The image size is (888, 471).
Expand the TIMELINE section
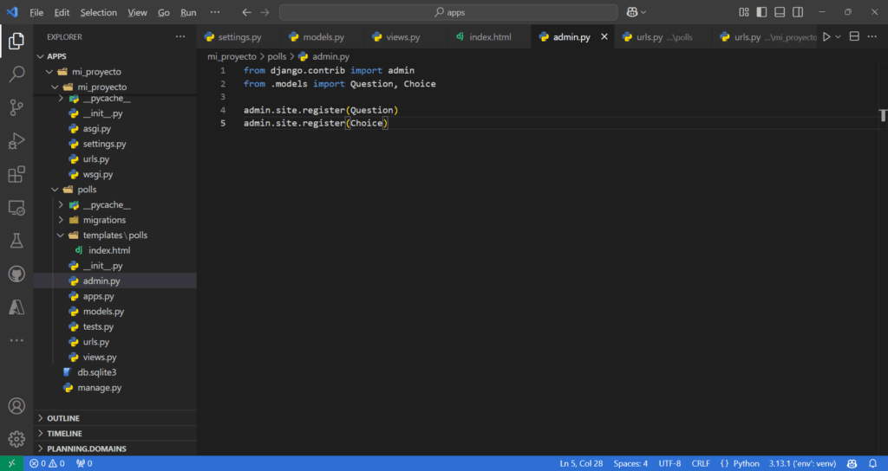[x=40, y=434]
